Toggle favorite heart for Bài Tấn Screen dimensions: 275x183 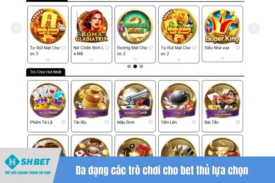pyautogui.click(x=238, y=122)
